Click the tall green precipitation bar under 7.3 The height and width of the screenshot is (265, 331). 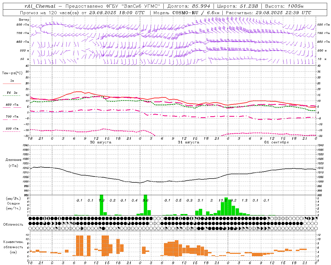click(x=102, y=205)
